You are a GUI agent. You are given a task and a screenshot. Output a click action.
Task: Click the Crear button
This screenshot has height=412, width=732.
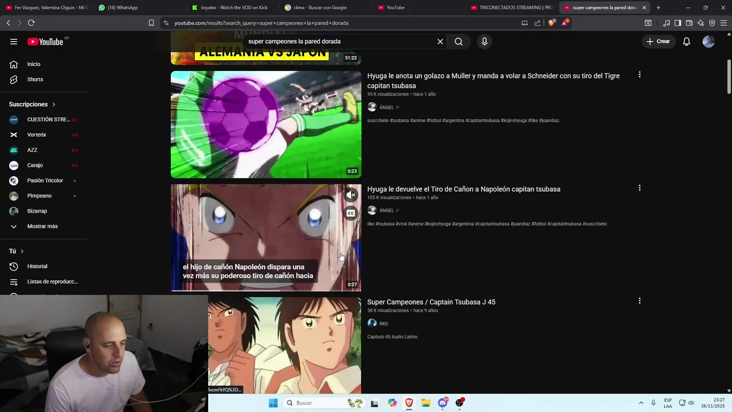click(x=658, y=41)
